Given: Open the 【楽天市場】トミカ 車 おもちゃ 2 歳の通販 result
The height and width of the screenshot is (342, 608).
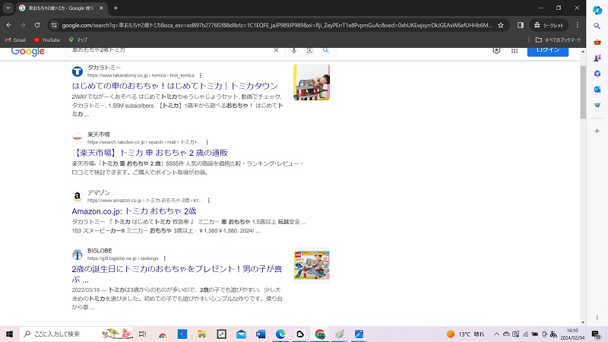Looking at the screenshot, I should click(150, 153).
